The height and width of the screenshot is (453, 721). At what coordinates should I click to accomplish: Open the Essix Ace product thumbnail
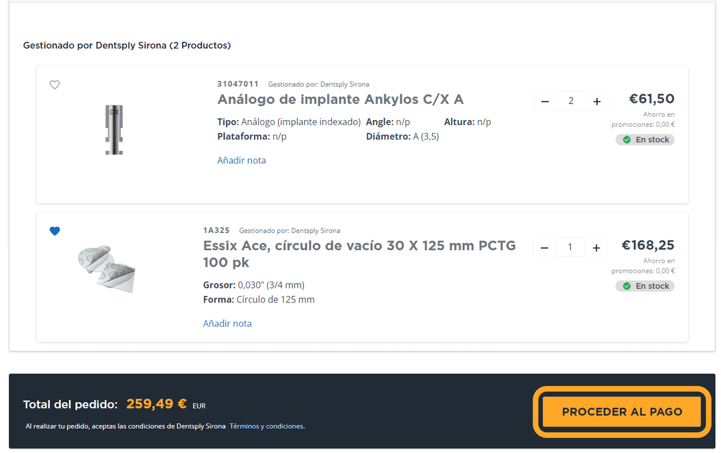point(106,269)
